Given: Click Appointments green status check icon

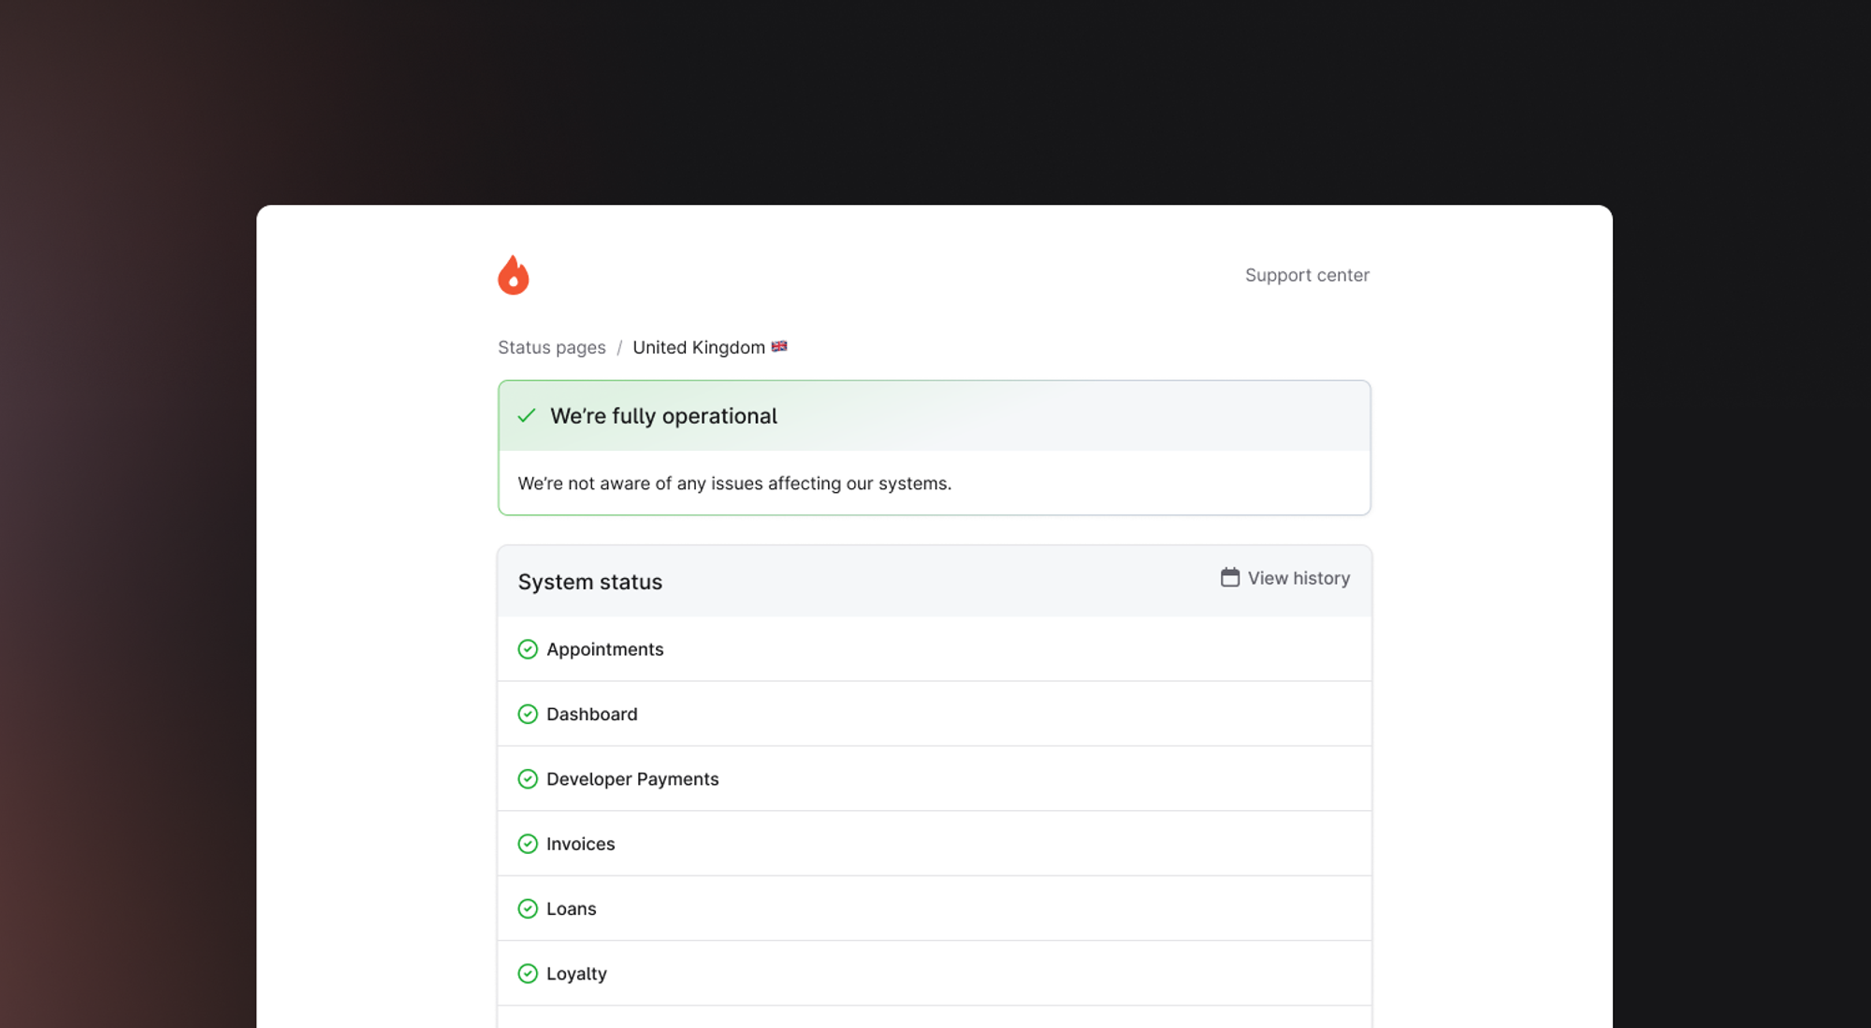Looking at the screenshot, I should [x=528, y=649].
